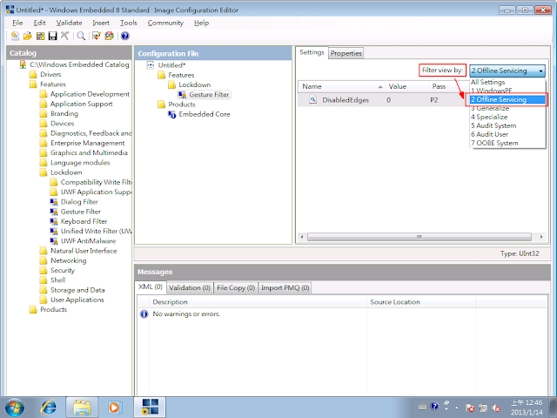Open the Validate menu
This screenshot has height=418, width=557.
[69, 24]
